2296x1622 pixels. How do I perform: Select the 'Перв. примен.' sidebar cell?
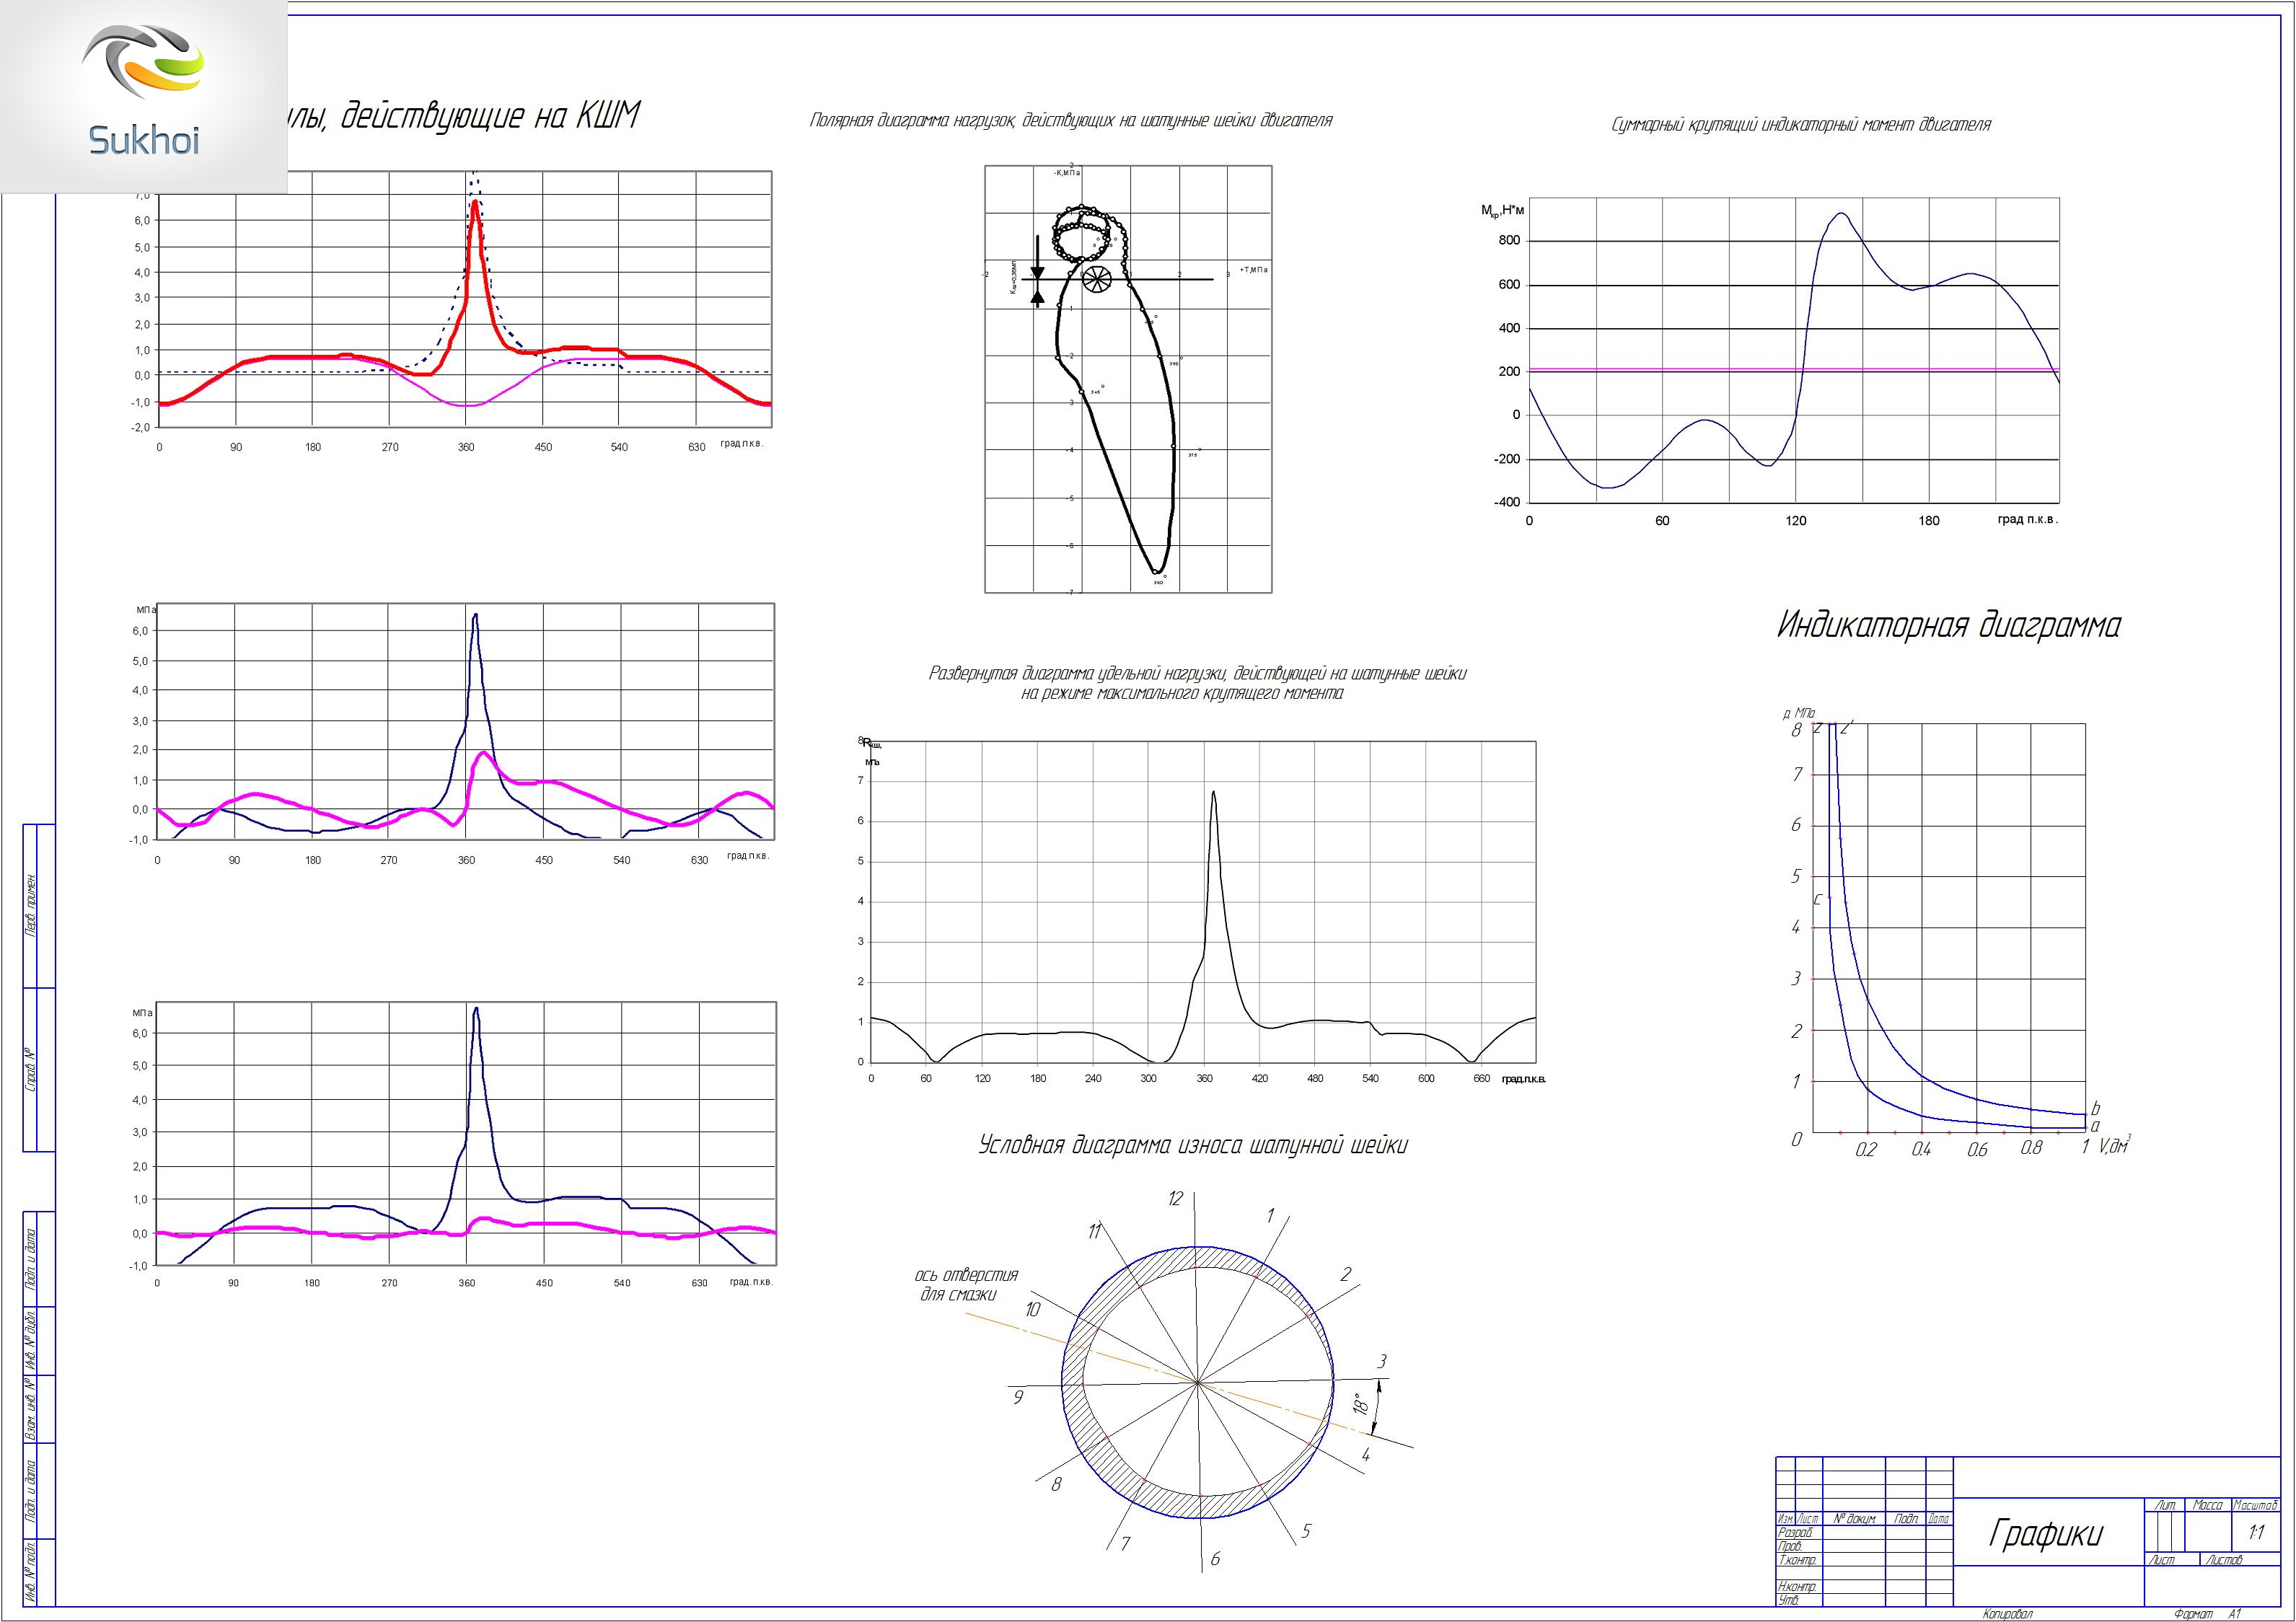pos(31,906)
